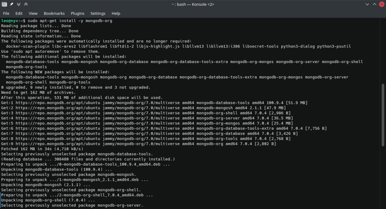Expand the View menu
Viewport: 386px width, 209px height.
[33, 13]
